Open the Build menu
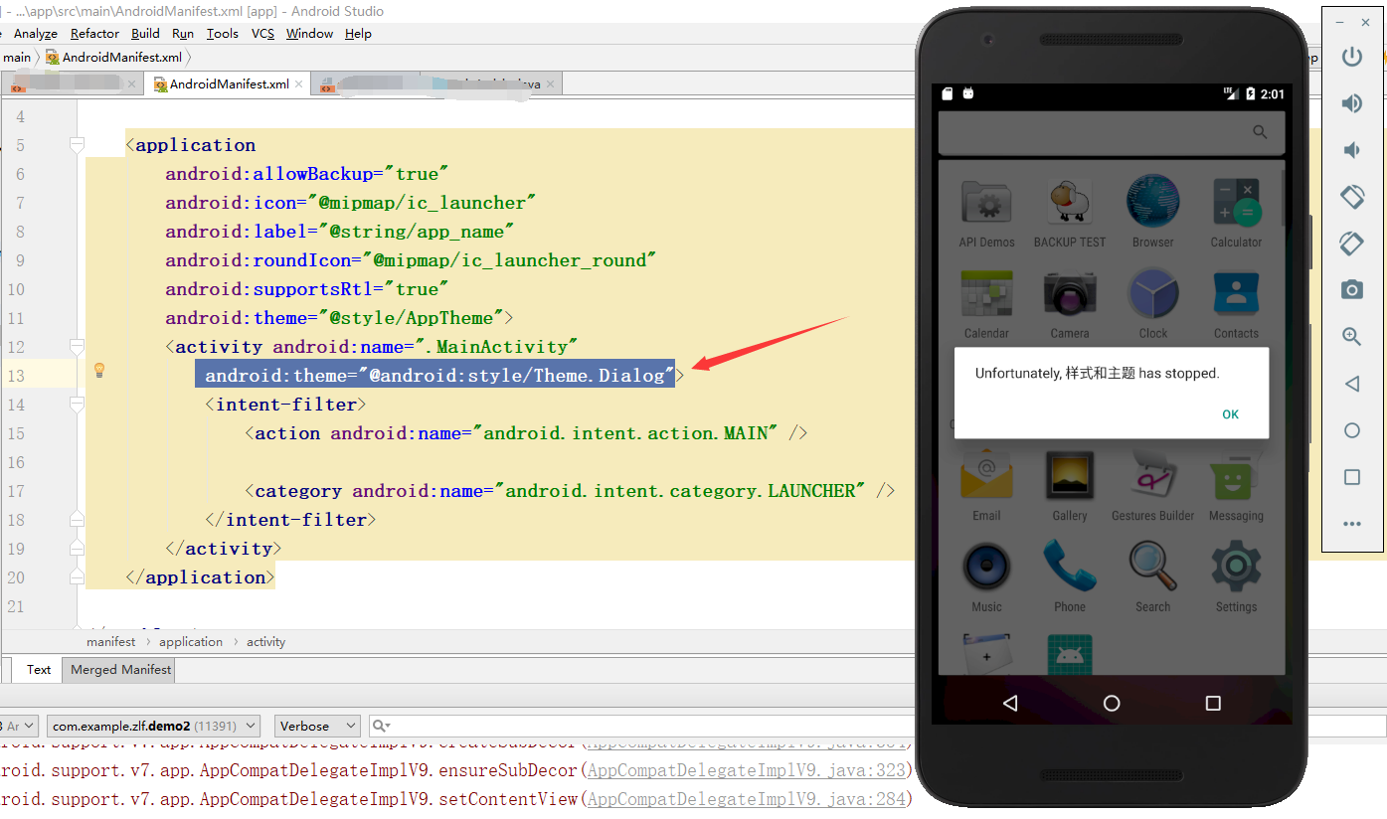 (x=145, y=33)
